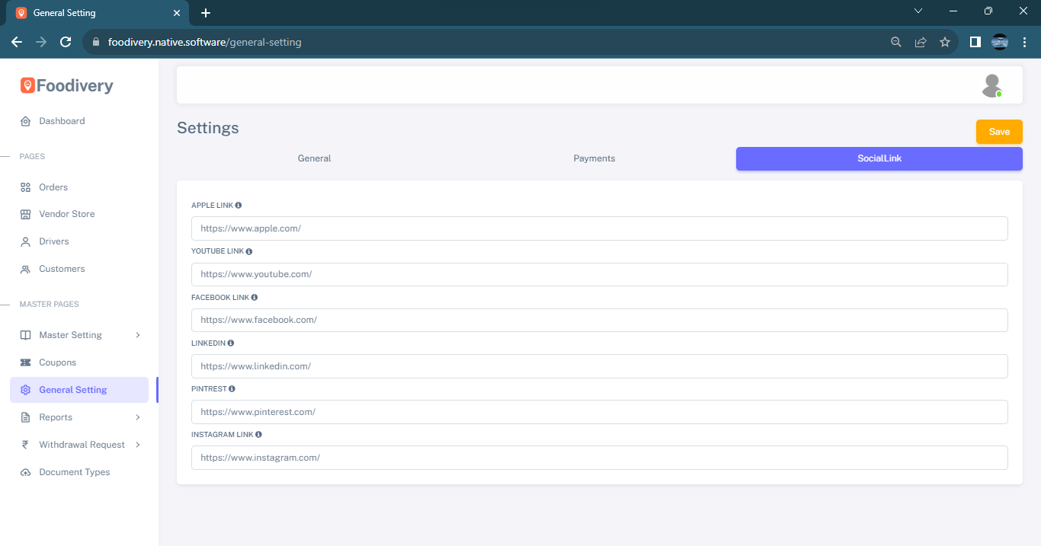Image resolution: width=1041 pixels, height=546 pixels.
Task: Expand the Master Setting submenu chevron
Action: (x=138, y=335)
